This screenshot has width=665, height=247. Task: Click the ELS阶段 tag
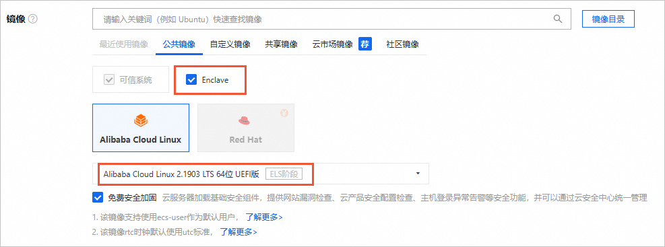[x=284, y=174]
